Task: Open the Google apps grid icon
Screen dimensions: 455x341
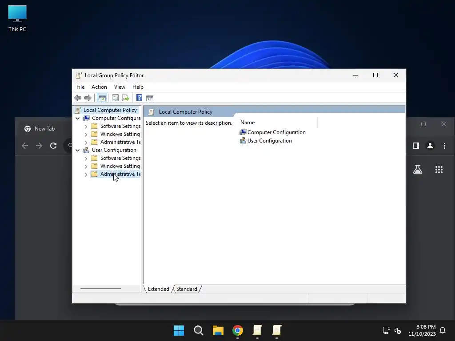Action: pos(439,170)
